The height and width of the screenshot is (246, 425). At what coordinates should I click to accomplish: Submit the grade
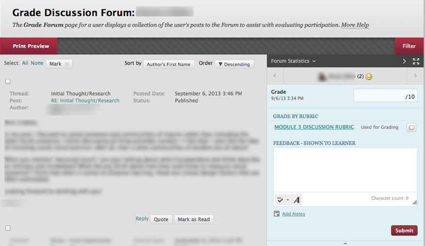(404, 230)
